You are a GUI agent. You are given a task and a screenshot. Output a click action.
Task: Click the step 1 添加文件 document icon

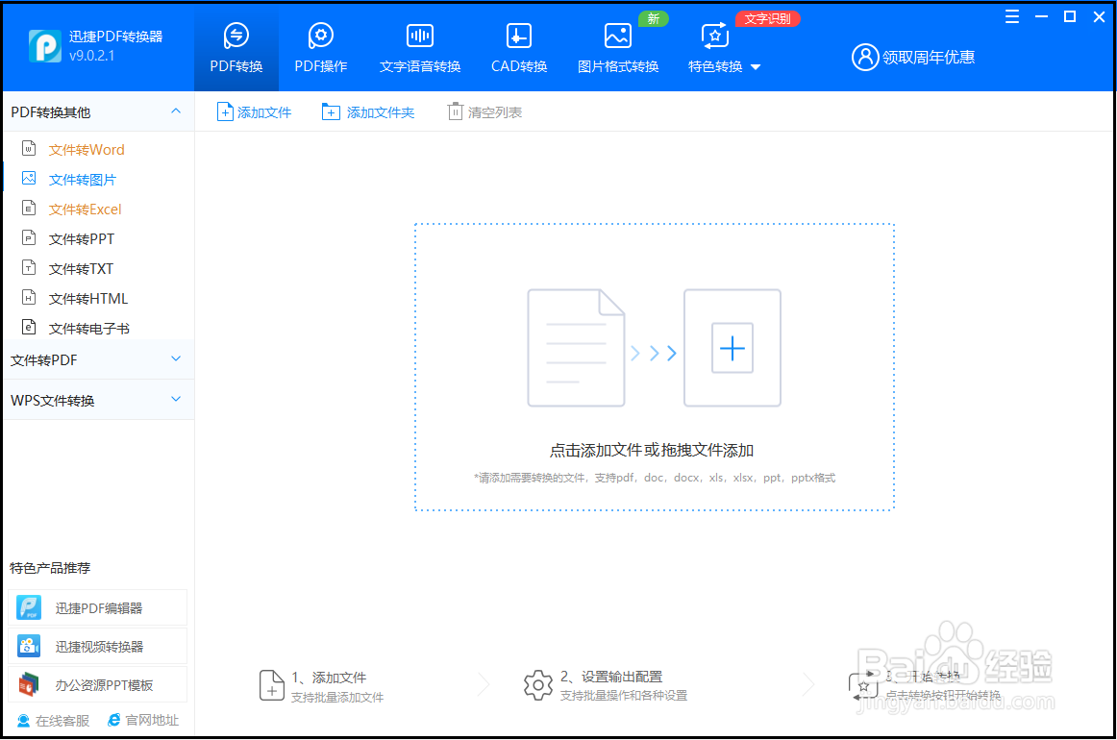tap(271, 685)
